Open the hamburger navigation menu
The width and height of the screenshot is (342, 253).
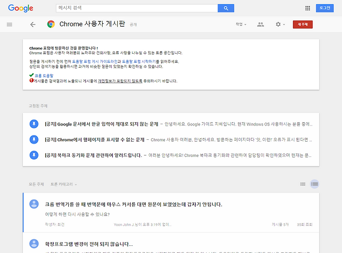(x=9, y=24)
